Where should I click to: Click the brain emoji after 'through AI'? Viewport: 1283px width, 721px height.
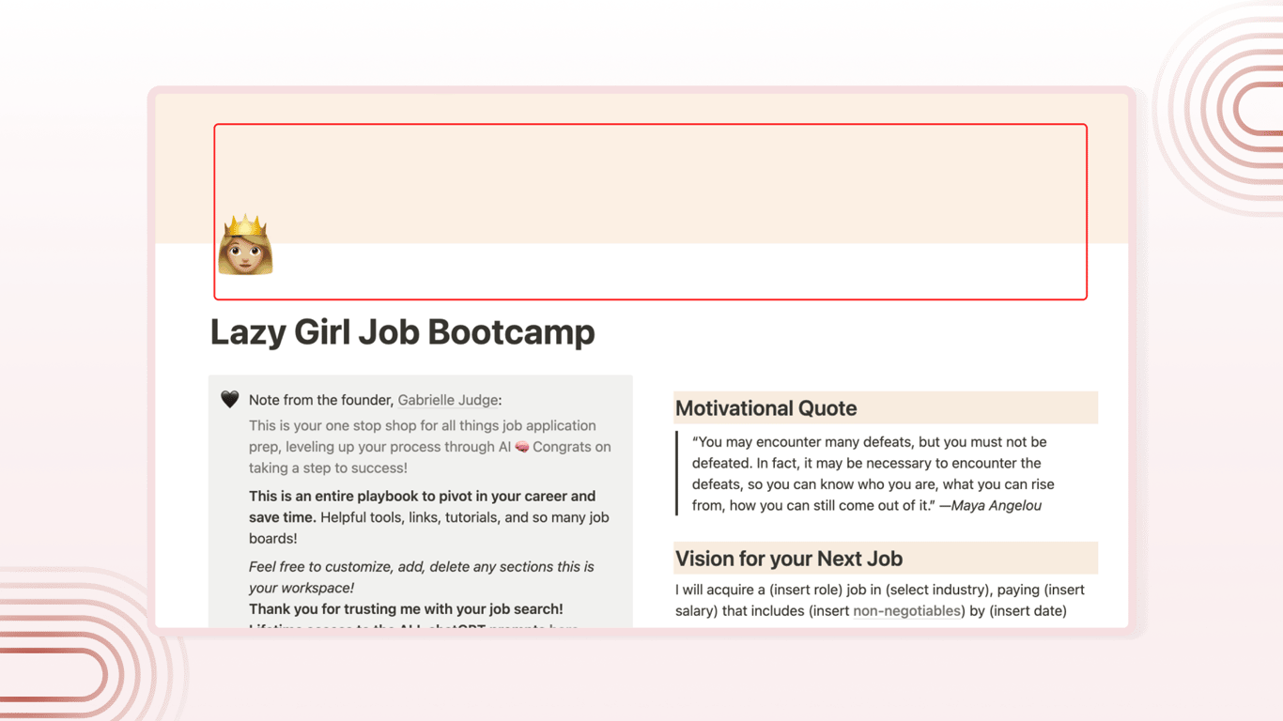point(522,447)
